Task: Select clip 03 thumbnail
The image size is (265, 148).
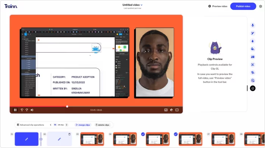Action: pyautogui.click(x=92, y=139)
